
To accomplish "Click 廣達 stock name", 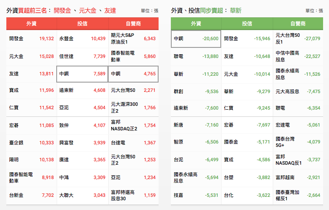I will tap(64, 160).
